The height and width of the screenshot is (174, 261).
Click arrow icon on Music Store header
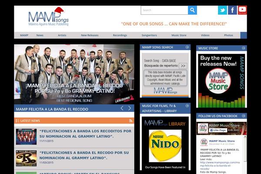(x=243, y=48)
